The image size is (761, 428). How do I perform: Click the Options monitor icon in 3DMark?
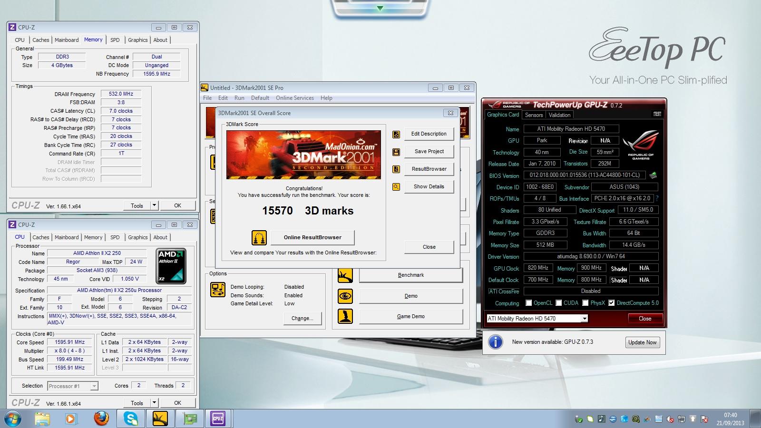coord(218,290)
